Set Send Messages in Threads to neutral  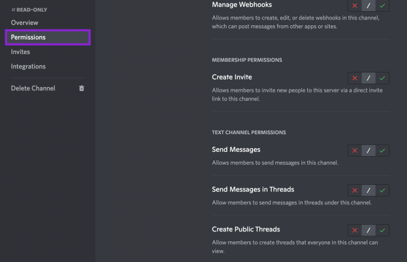pyautogui.click(x=368, y=191)
